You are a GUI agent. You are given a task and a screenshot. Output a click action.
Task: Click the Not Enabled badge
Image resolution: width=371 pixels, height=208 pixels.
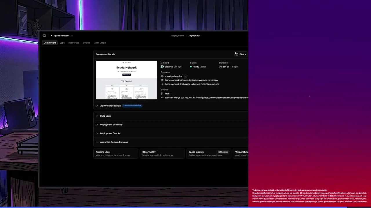[223, 152]
